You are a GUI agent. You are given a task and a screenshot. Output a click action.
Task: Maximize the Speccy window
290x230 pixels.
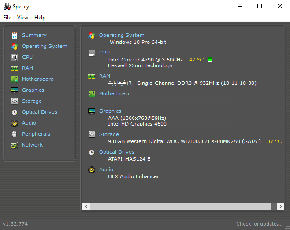coord(260,6)
